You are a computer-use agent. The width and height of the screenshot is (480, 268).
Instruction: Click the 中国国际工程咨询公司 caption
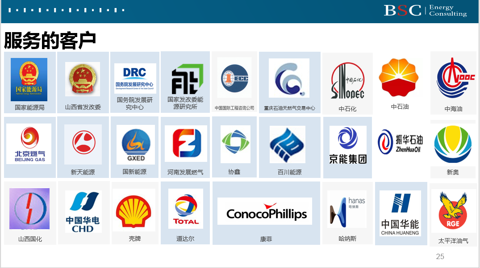click(x=234, y=108)
